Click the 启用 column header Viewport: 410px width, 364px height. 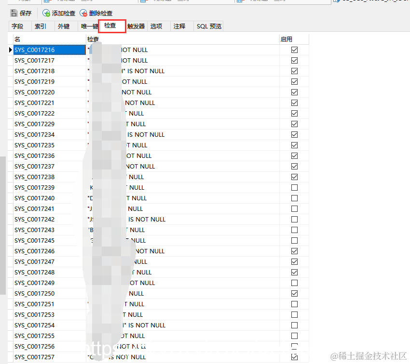point(294,39)
